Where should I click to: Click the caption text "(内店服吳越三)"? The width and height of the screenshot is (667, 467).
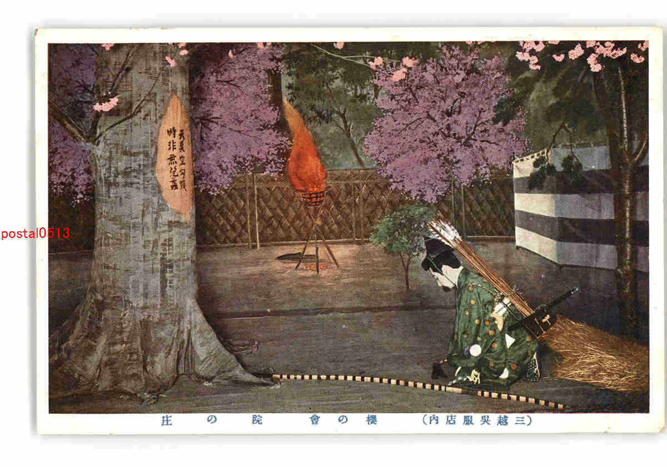477,420
